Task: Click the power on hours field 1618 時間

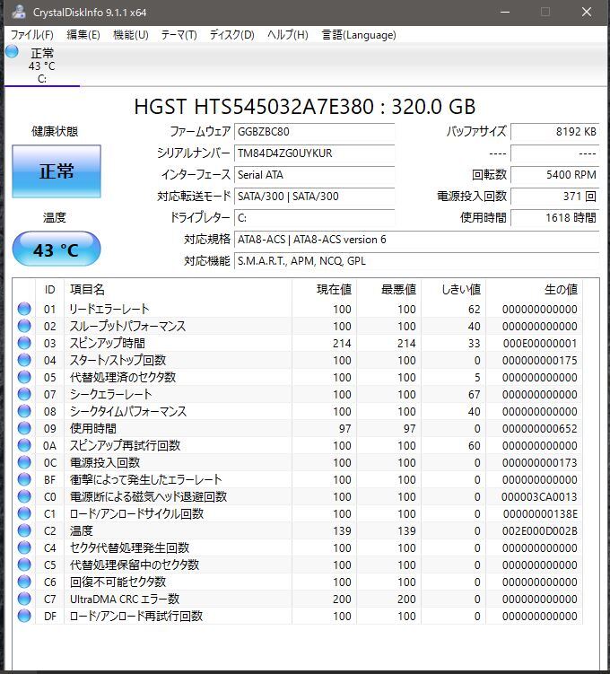Action: coord(554,217)
